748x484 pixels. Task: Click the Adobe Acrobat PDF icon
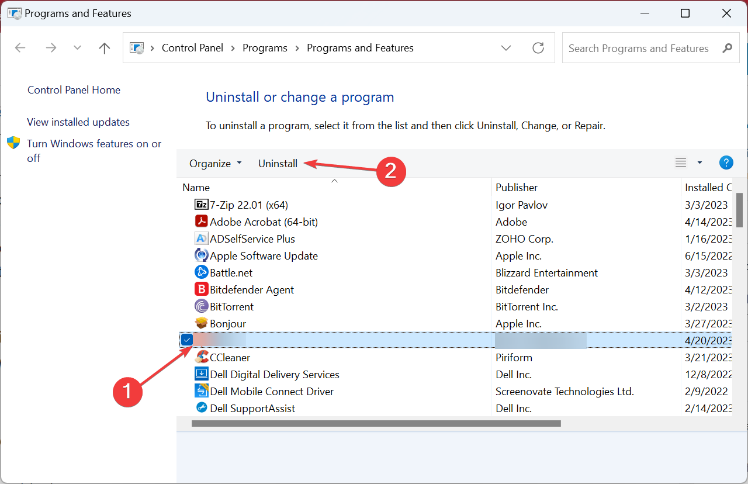coord(202,222)
